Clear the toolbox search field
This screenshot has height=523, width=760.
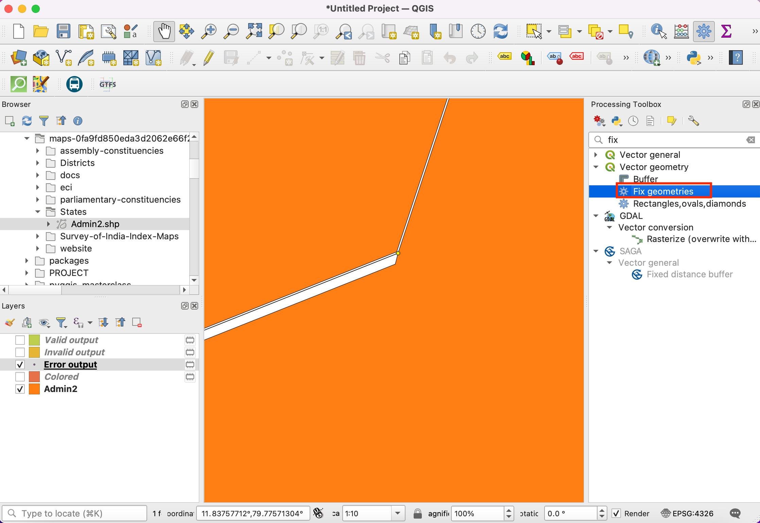tap(750, 140)
